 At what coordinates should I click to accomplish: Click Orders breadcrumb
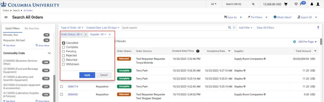pyautogui.click(x=6, y=10)
